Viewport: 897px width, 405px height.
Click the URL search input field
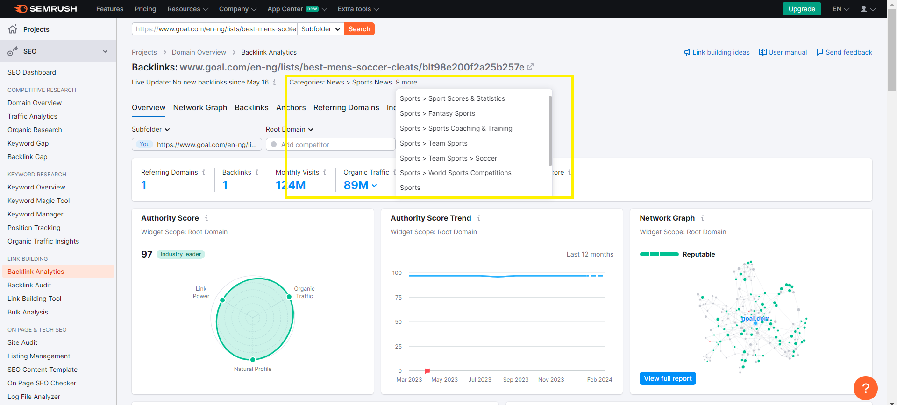[x=215, y=29]
